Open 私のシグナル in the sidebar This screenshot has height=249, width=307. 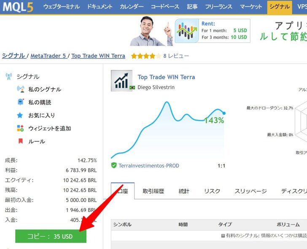pyautogui.click(x=45, y=89)
